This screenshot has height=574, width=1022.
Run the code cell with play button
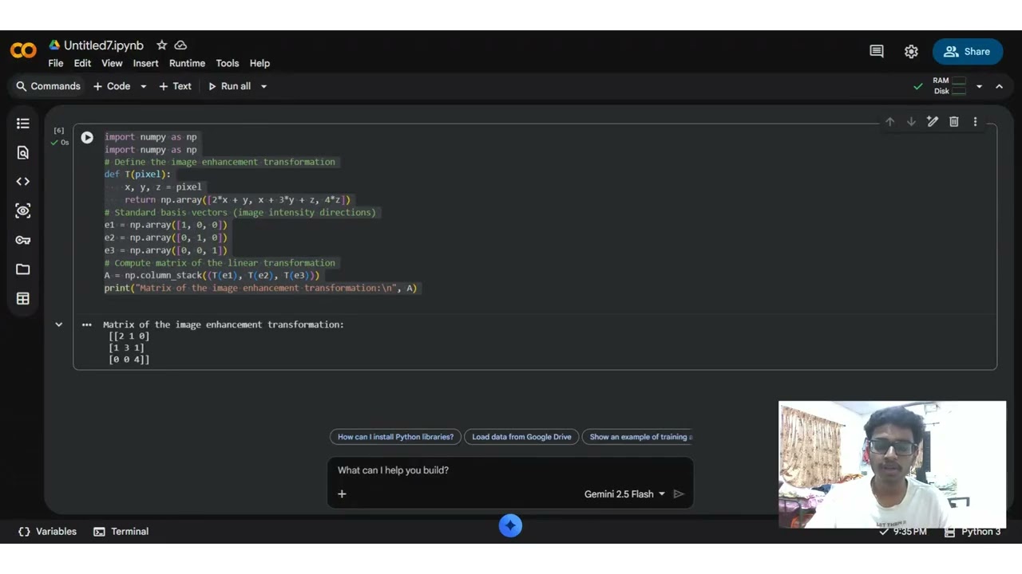click(87, 137)
